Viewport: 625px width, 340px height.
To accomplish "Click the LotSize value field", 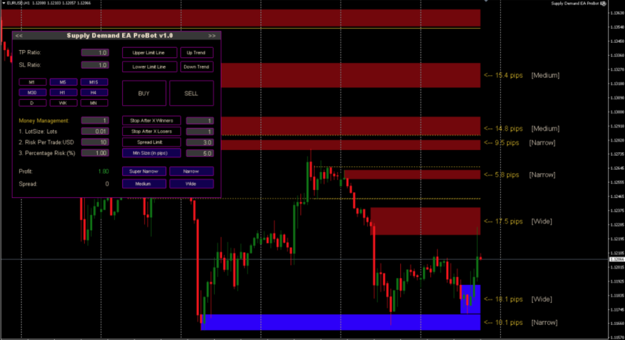I will (95, 131).
